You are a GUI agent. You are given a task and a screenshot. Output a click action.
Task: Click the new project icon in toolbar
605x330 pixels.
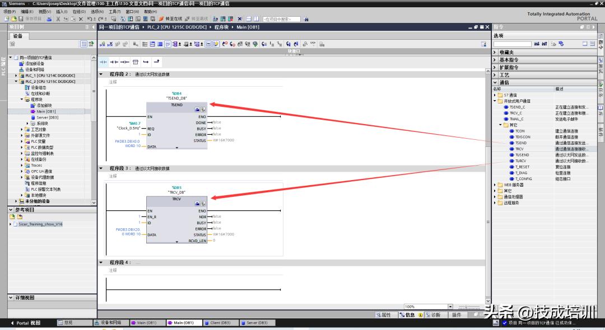coord(7,18)
